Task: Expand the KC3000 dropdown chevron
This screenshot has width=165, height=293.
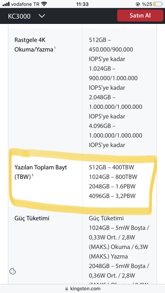Action: 42,16
